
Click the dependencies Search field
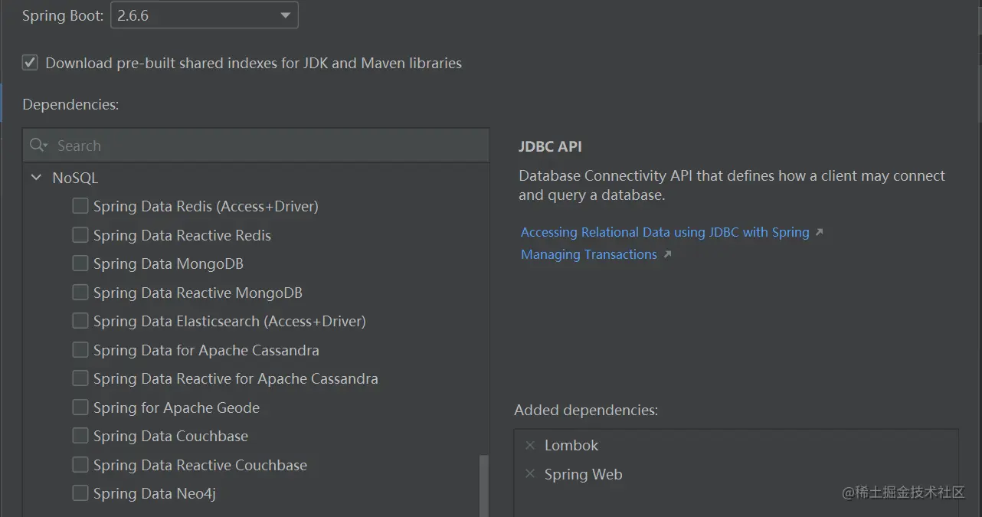tap(260, 146)
